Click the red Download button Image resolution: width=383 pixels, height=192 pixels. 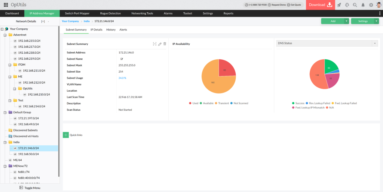pos(320,5)
